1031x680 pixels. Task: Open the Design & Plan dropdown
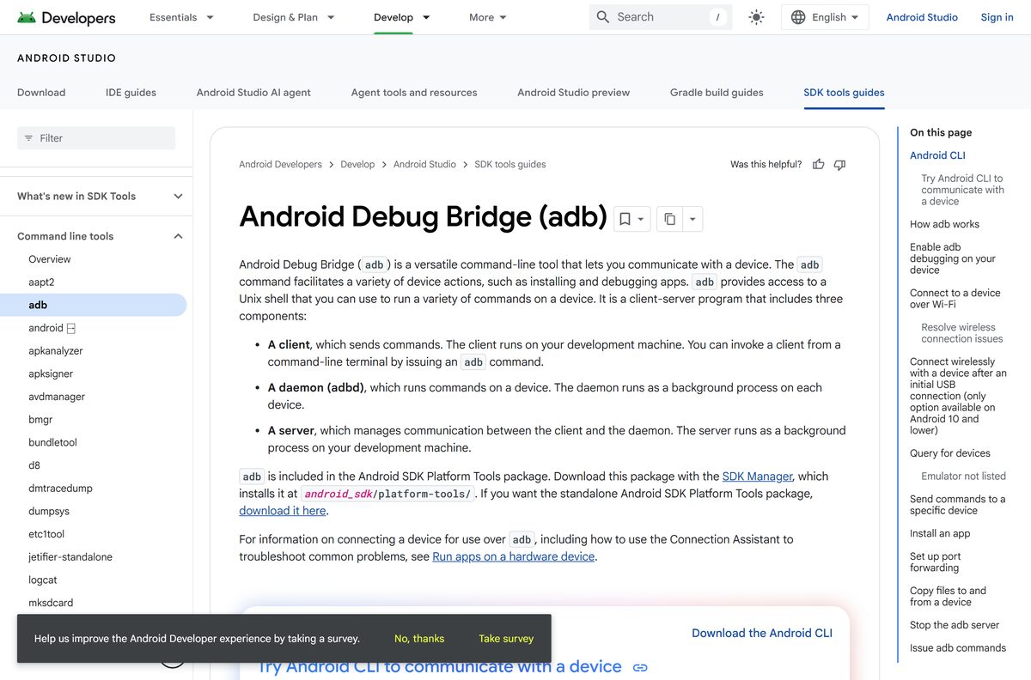tap(294, 17)
